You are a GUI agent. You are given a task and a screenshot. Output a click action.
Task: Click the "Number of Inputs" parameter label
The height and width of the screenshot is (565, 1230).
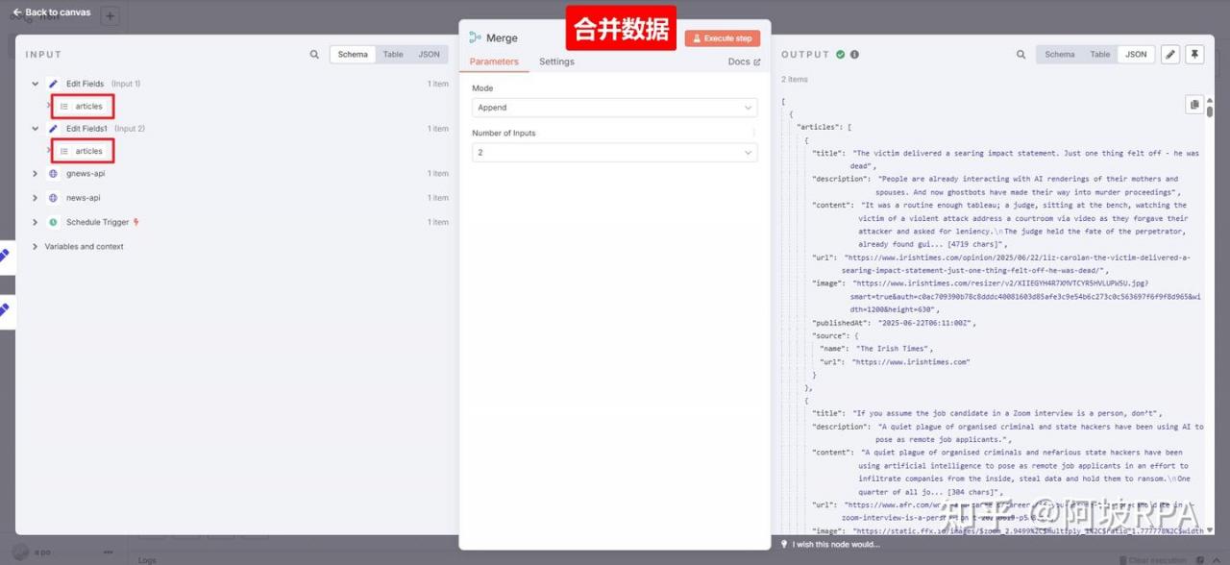pyautogui.click(x=504, y=134)
